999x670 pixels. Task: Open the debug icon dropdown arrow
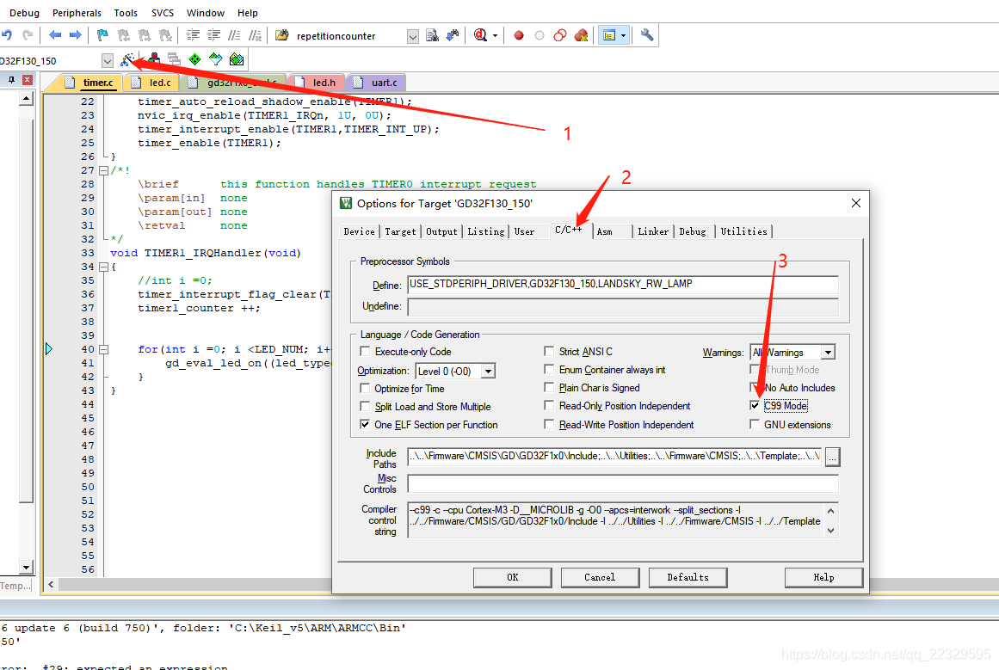coord(495,35)
